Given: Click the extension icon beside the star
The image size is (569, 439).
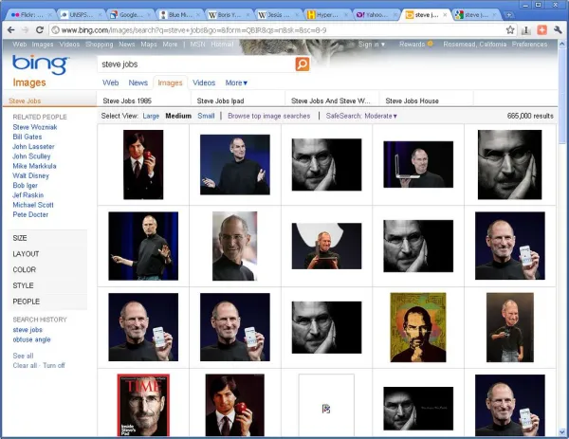Looking at the screenshot, I should click(x=525, y=30).
